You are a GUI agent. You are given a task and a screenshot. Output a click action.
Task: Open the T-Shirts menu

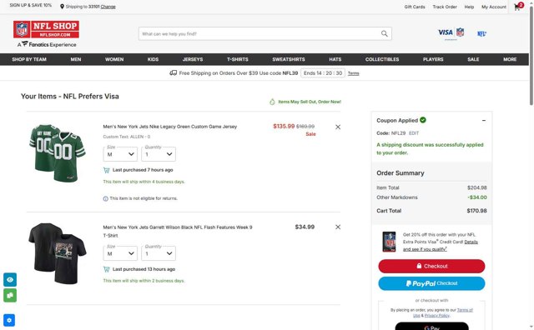[237, 59]
